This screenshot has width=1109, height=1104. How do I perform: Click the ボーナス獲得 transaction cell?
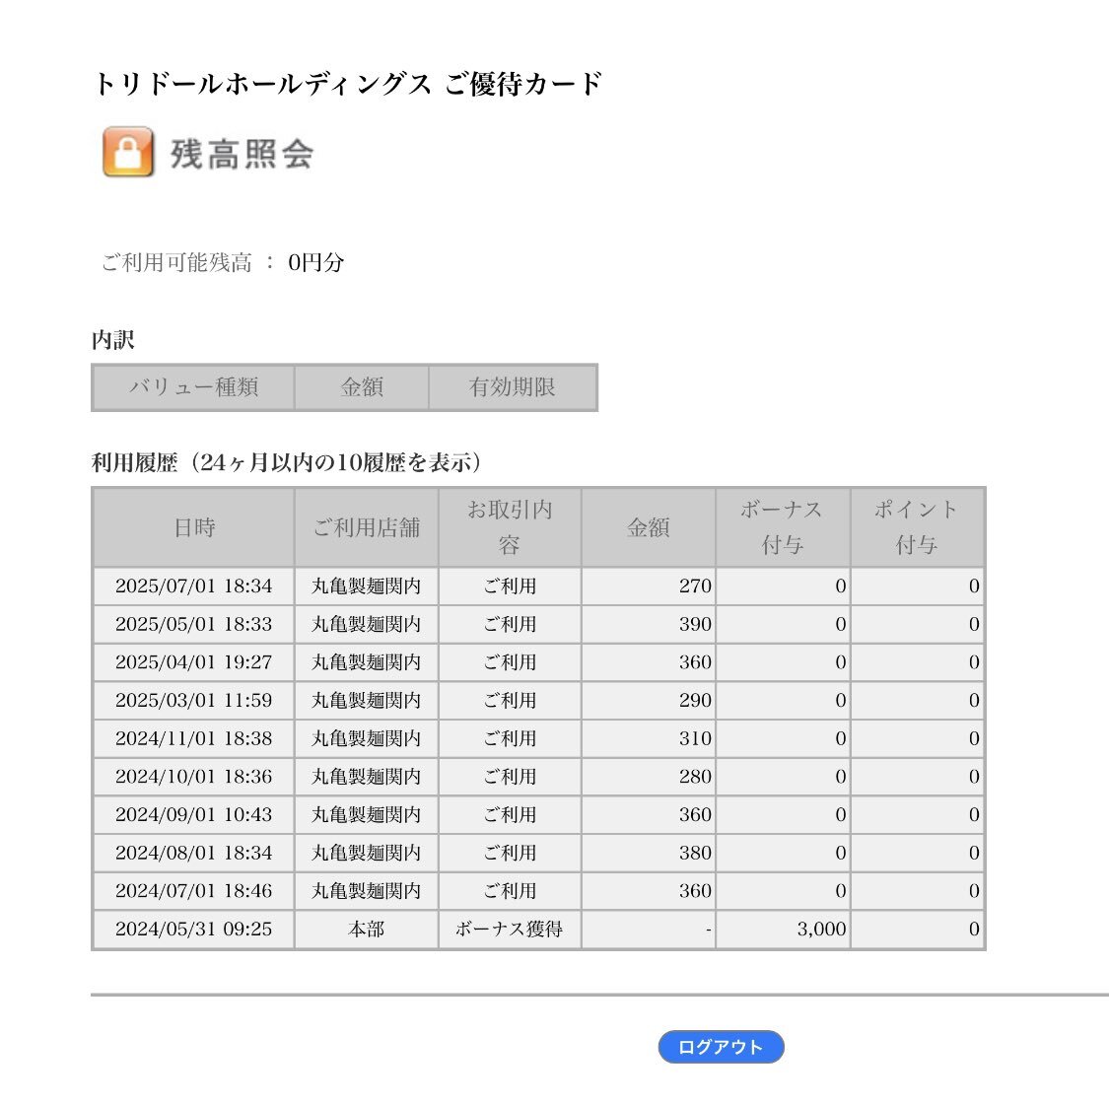pos(510,930)
